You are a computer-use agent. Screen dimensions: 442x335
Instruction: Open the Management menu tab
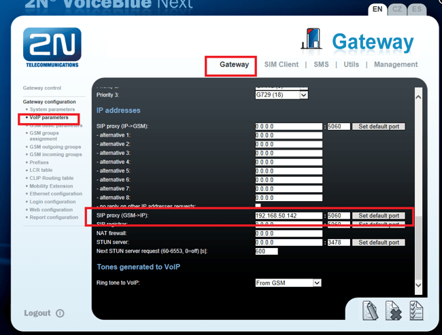click(x=396, y=65)
